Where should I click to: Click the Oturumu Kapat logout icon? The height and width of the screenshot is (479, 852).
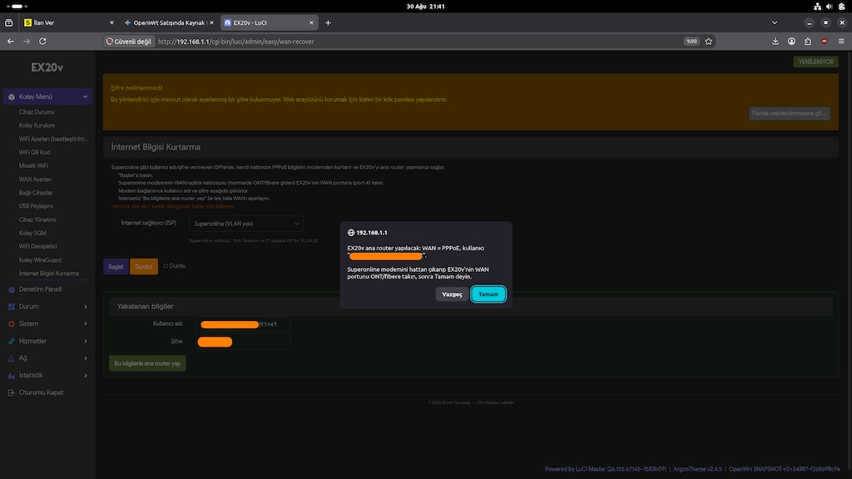[12, 393]
